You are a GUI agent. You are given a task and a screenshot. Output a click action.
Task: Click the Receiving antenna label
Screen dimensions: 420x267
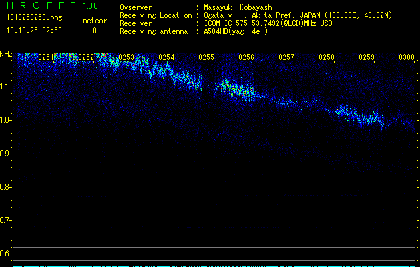point(154,31)
